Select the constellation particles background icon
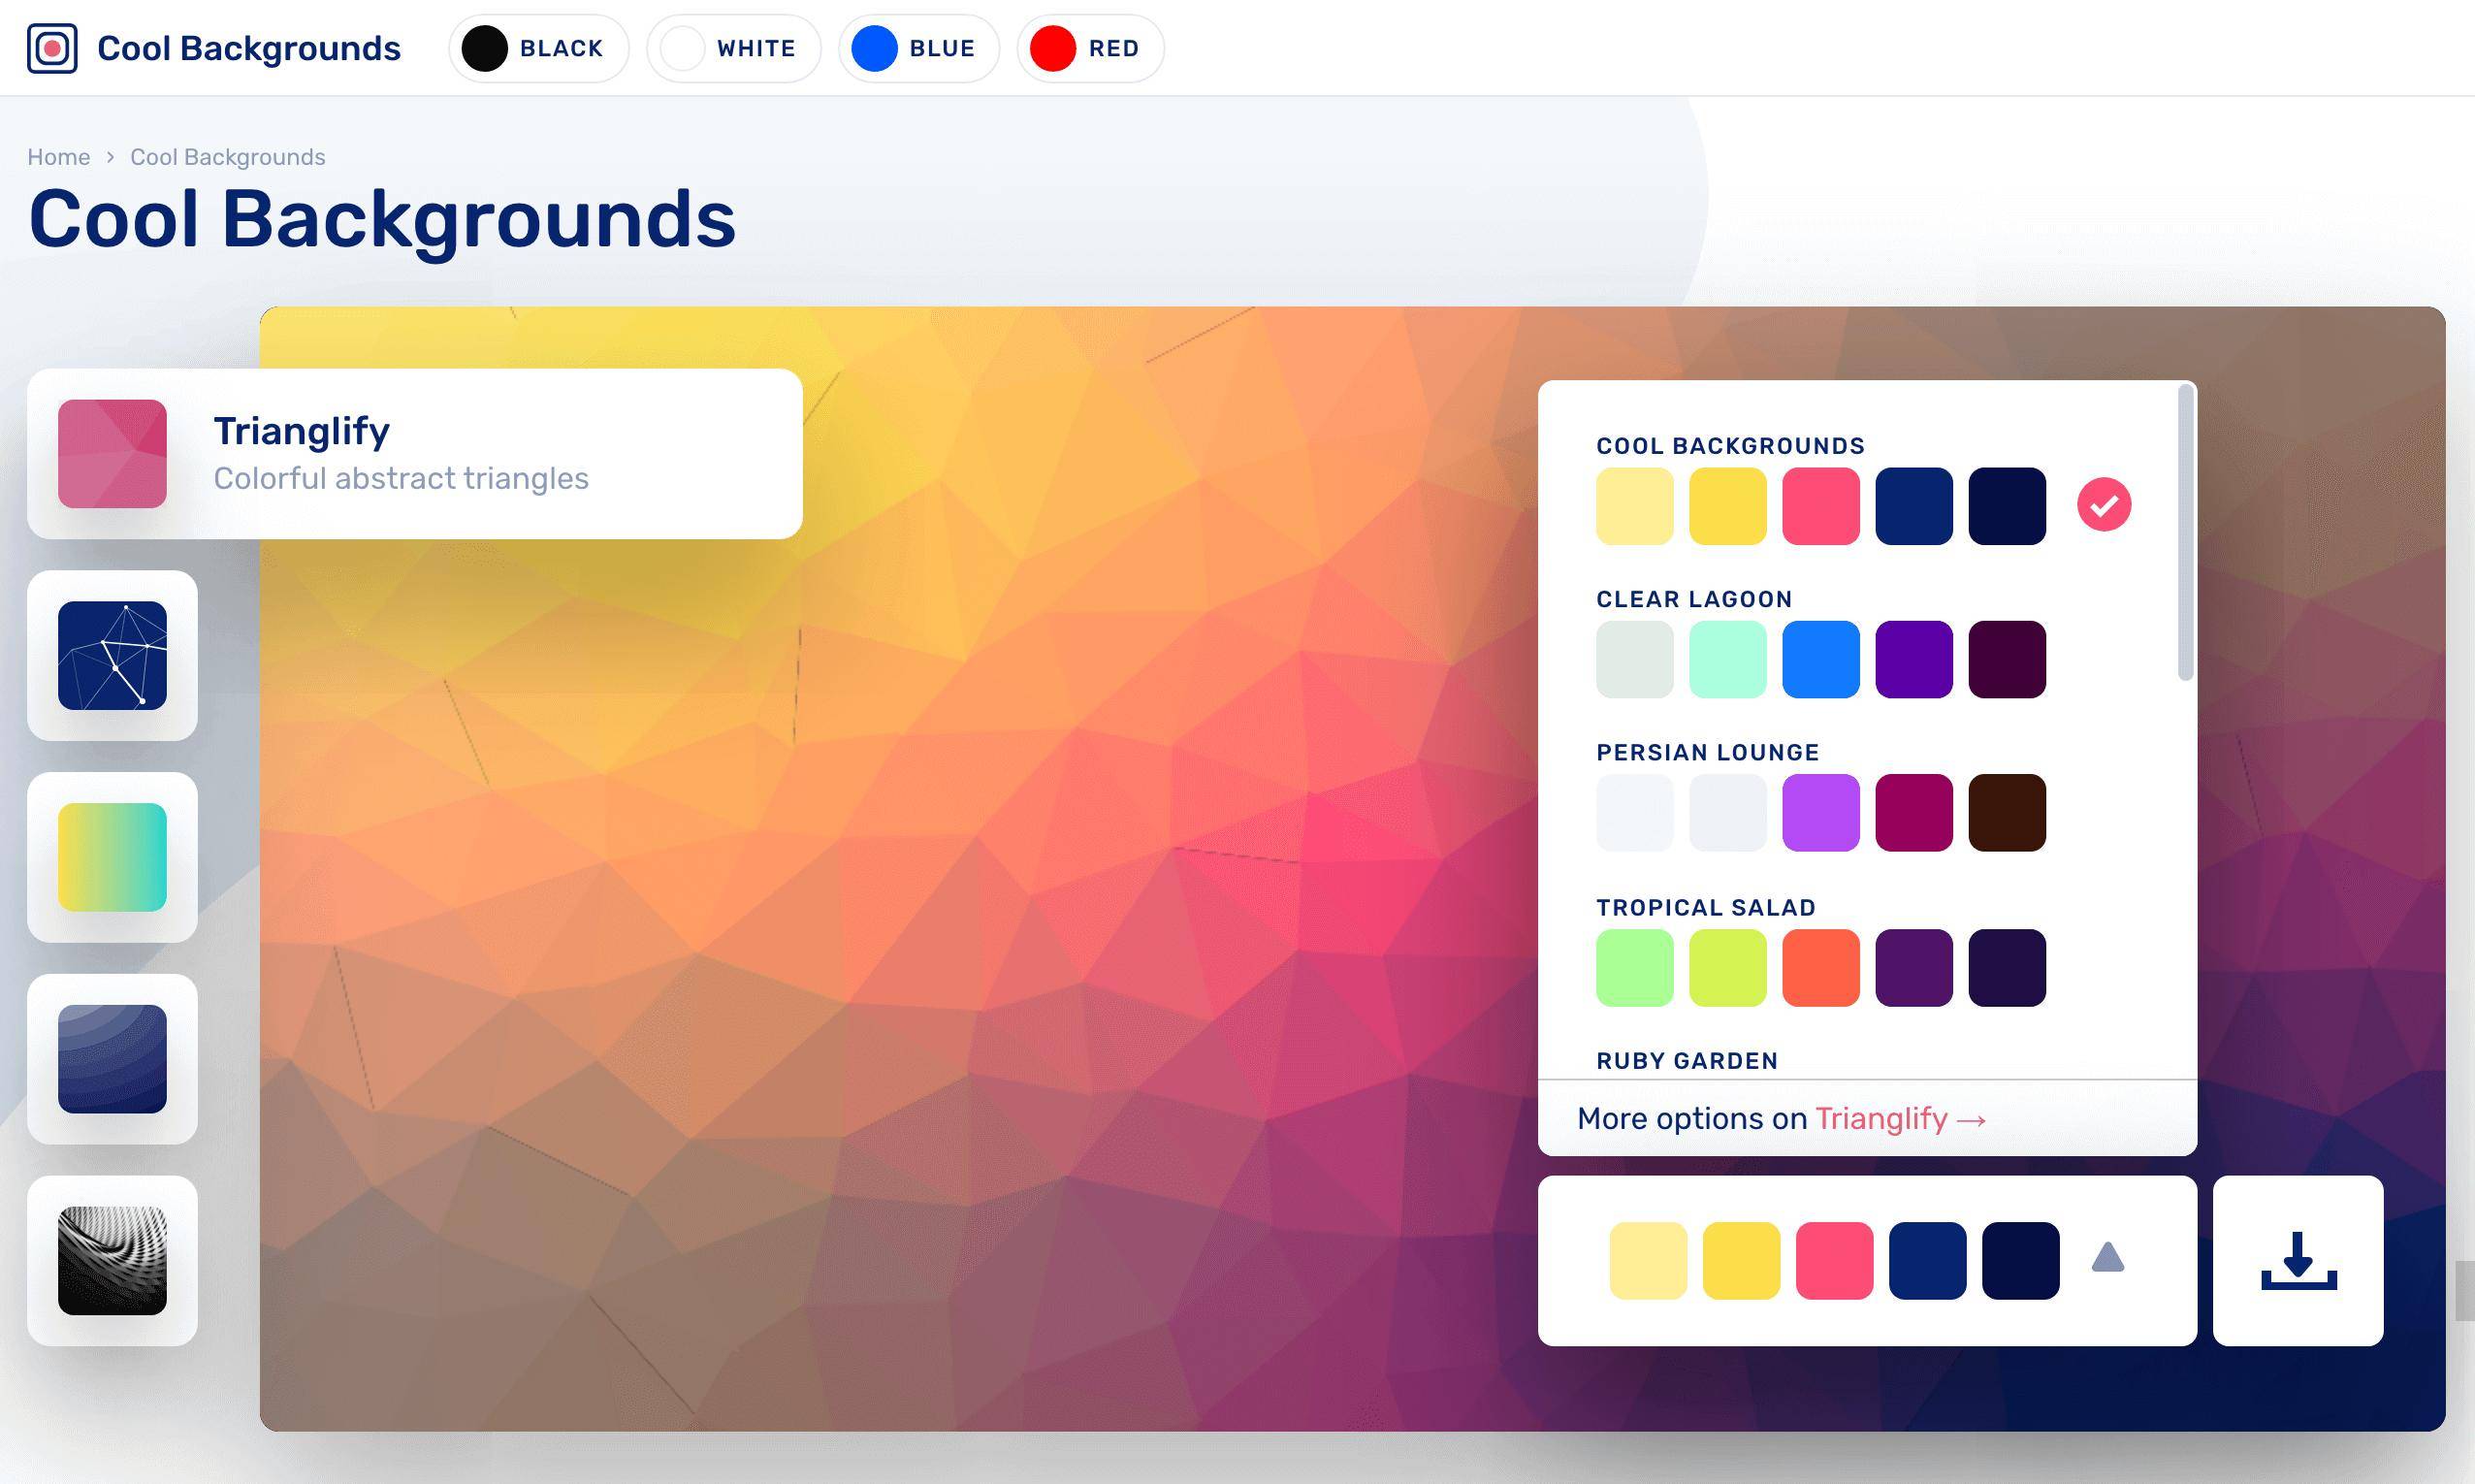 coord(112,655)
